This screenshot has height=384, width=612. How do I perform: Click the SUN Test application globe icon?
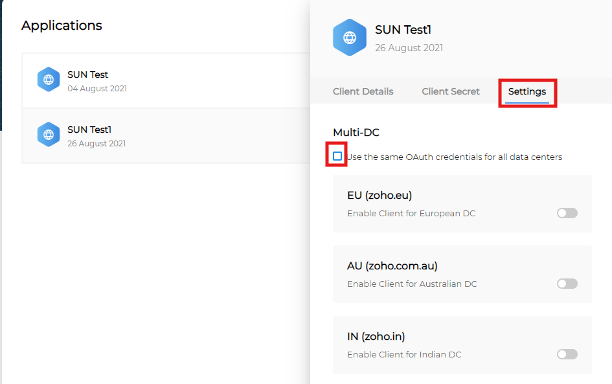pos(49,80)
